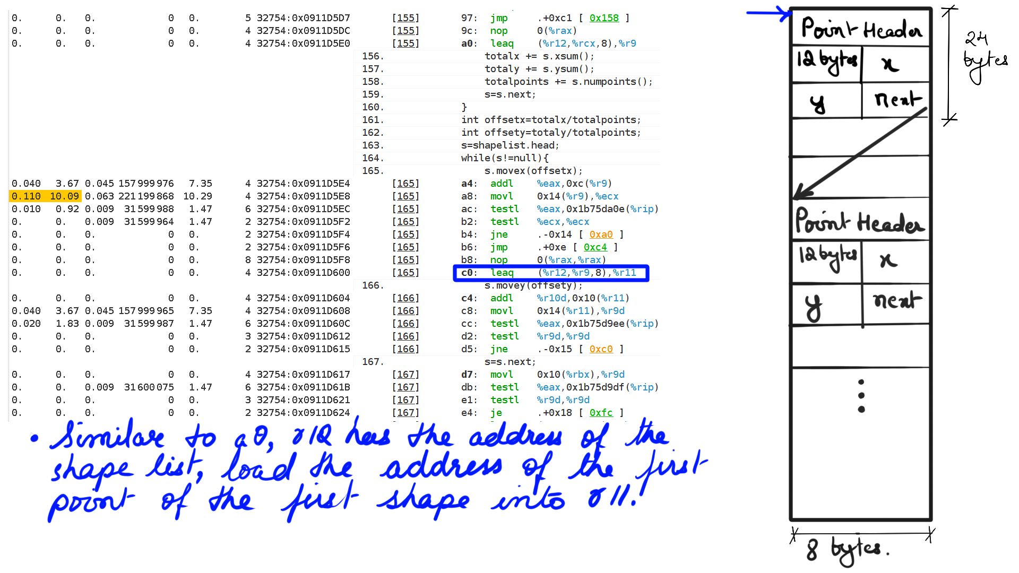Click the [166] link beside cc: testl
Screen dimensions: 1019x573
pos(405,324)
